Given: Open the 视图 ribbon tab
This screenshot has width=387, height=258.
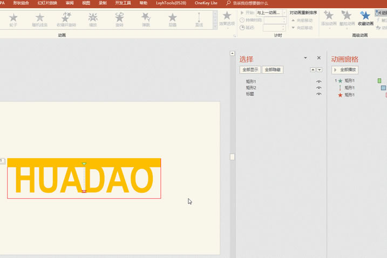Looking at the screenshot, I should pyautogui.click(x=86, y=3).
